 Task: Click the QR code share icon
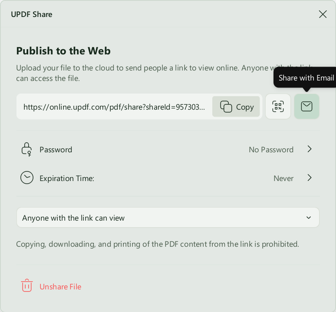point(278,106)
